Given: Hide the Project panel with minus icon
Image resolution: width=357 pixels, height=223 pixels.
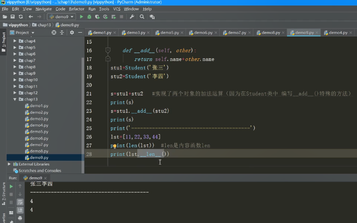Looking at the screenshot, I should pyautogui.click(x=80, y=33).
